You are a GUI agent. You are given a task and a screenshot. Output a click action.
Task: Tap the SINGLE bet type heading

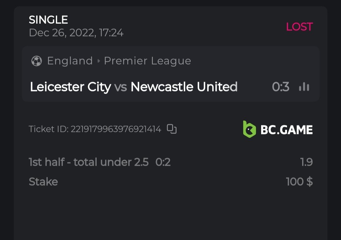pos(48,20)
